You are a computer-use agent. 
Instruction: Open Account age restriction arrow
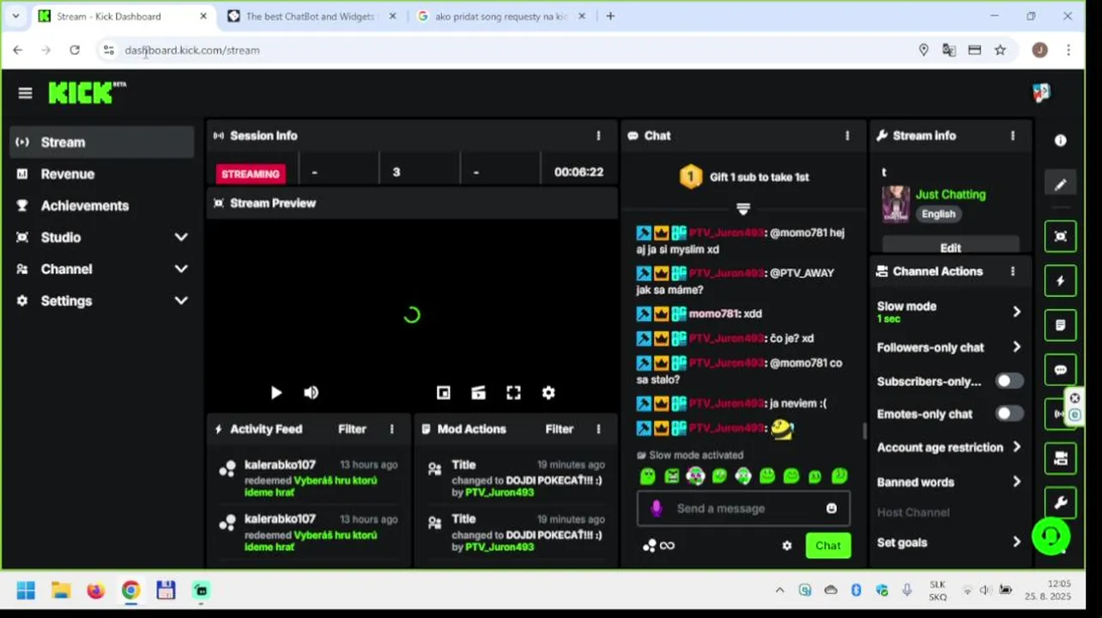click(x=1017, y=447)
